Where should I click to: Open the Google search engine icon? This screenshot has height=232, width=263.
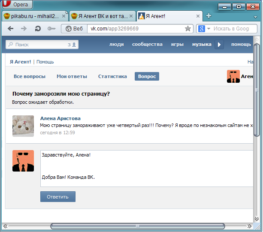(202, 29)
